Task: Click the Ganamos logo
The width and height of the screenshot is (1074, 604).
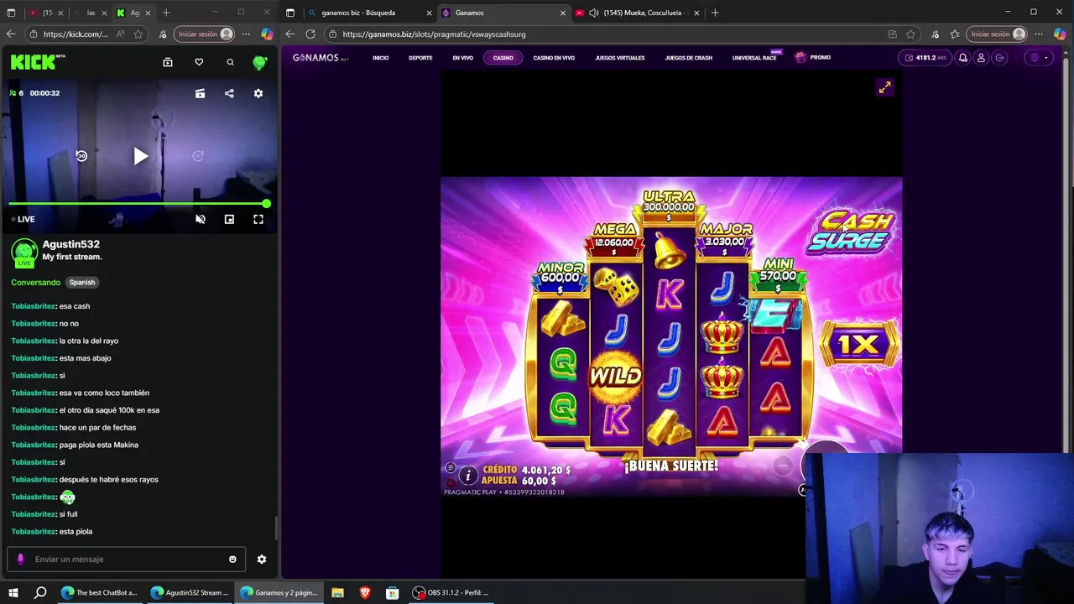Action: [320, 58]
